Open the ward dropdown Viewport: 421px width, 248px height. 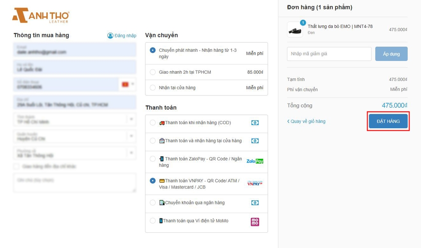131,153
